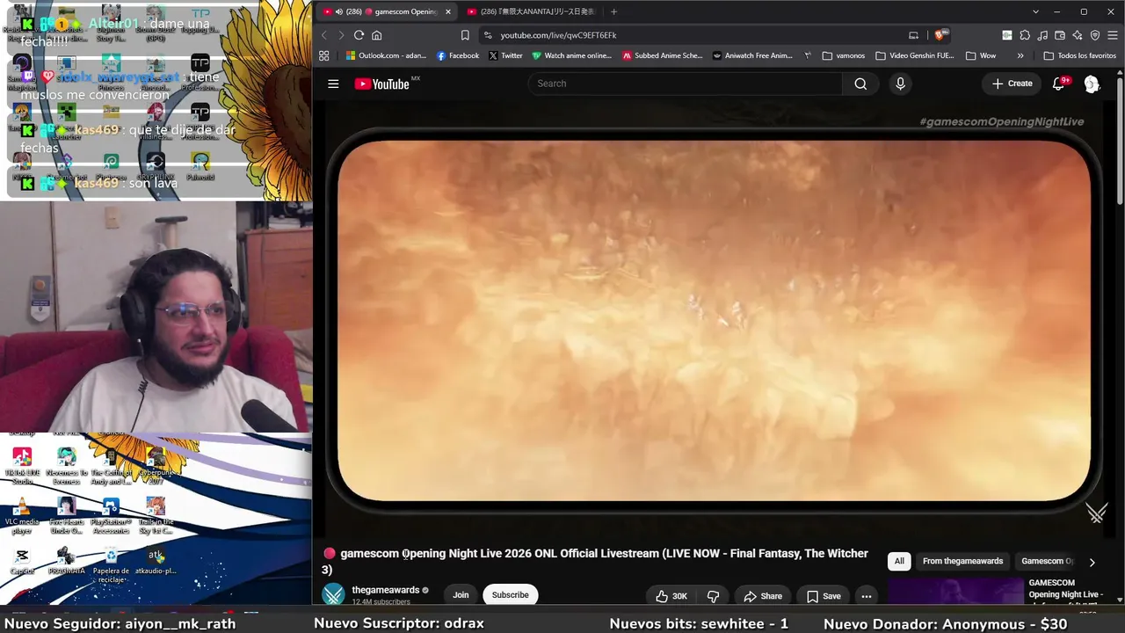Open the Aniwatch Free Anime bookmark
This screenshot has height=633, width=1125.
coord(752,55)
